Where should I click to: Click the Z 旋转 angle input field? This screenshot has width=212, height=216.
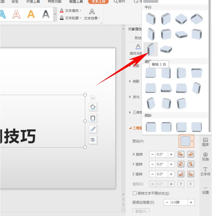[x=162, y=174]
